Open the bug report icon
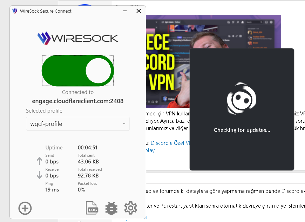305x222 pixels. [x=111, y=208]
